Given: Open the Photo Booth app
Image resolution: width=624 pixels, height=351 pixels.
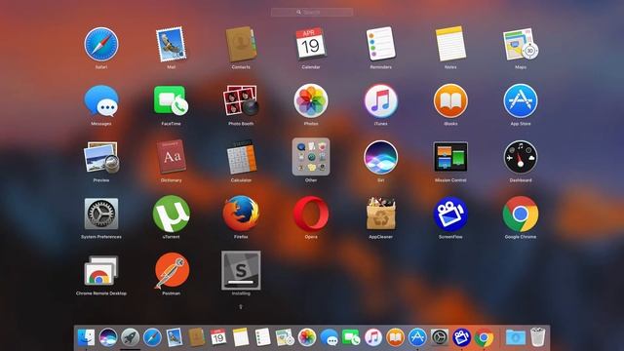Looking at the screenshot, I should 241,100.
